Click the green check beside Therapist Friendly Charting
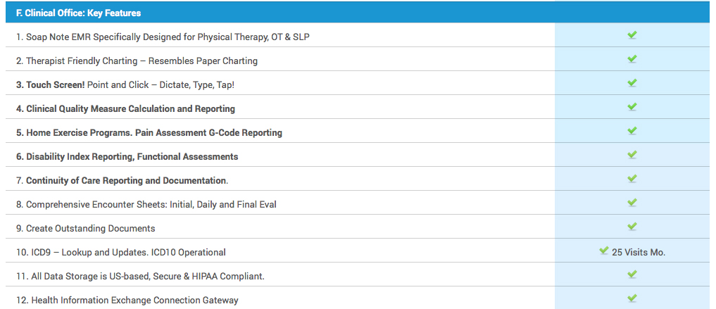 [632, 59]
